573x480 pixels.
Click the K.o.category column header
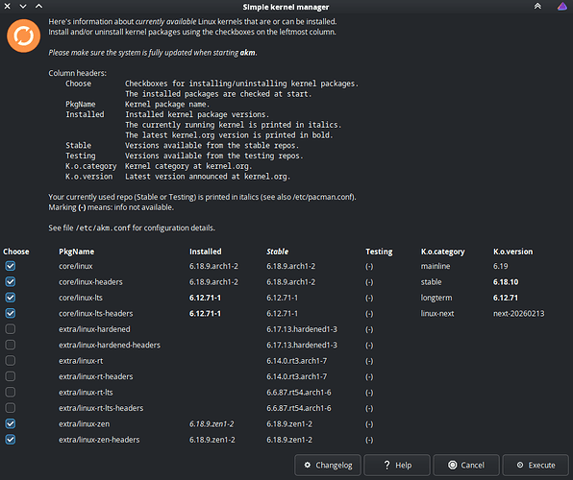pyautogui.click(x=442, y=252)
